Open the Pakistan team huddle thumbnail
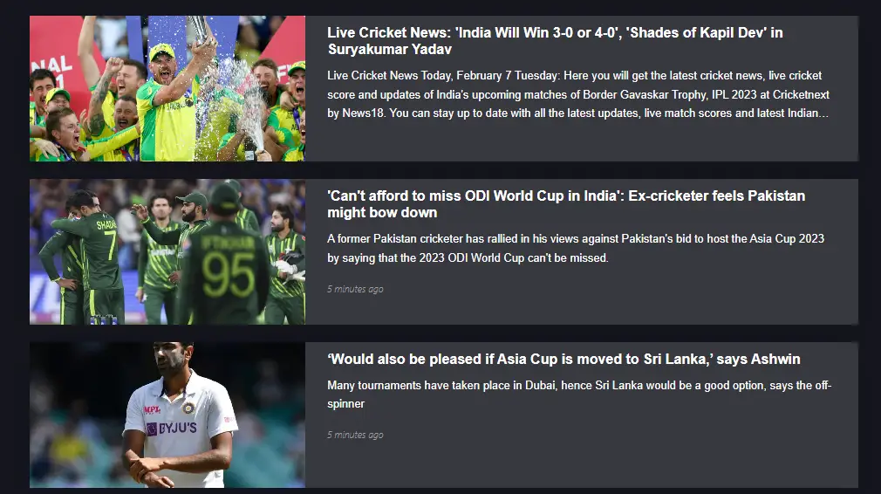The height and width of the screenshot is (494, 881). pos(167,251)
